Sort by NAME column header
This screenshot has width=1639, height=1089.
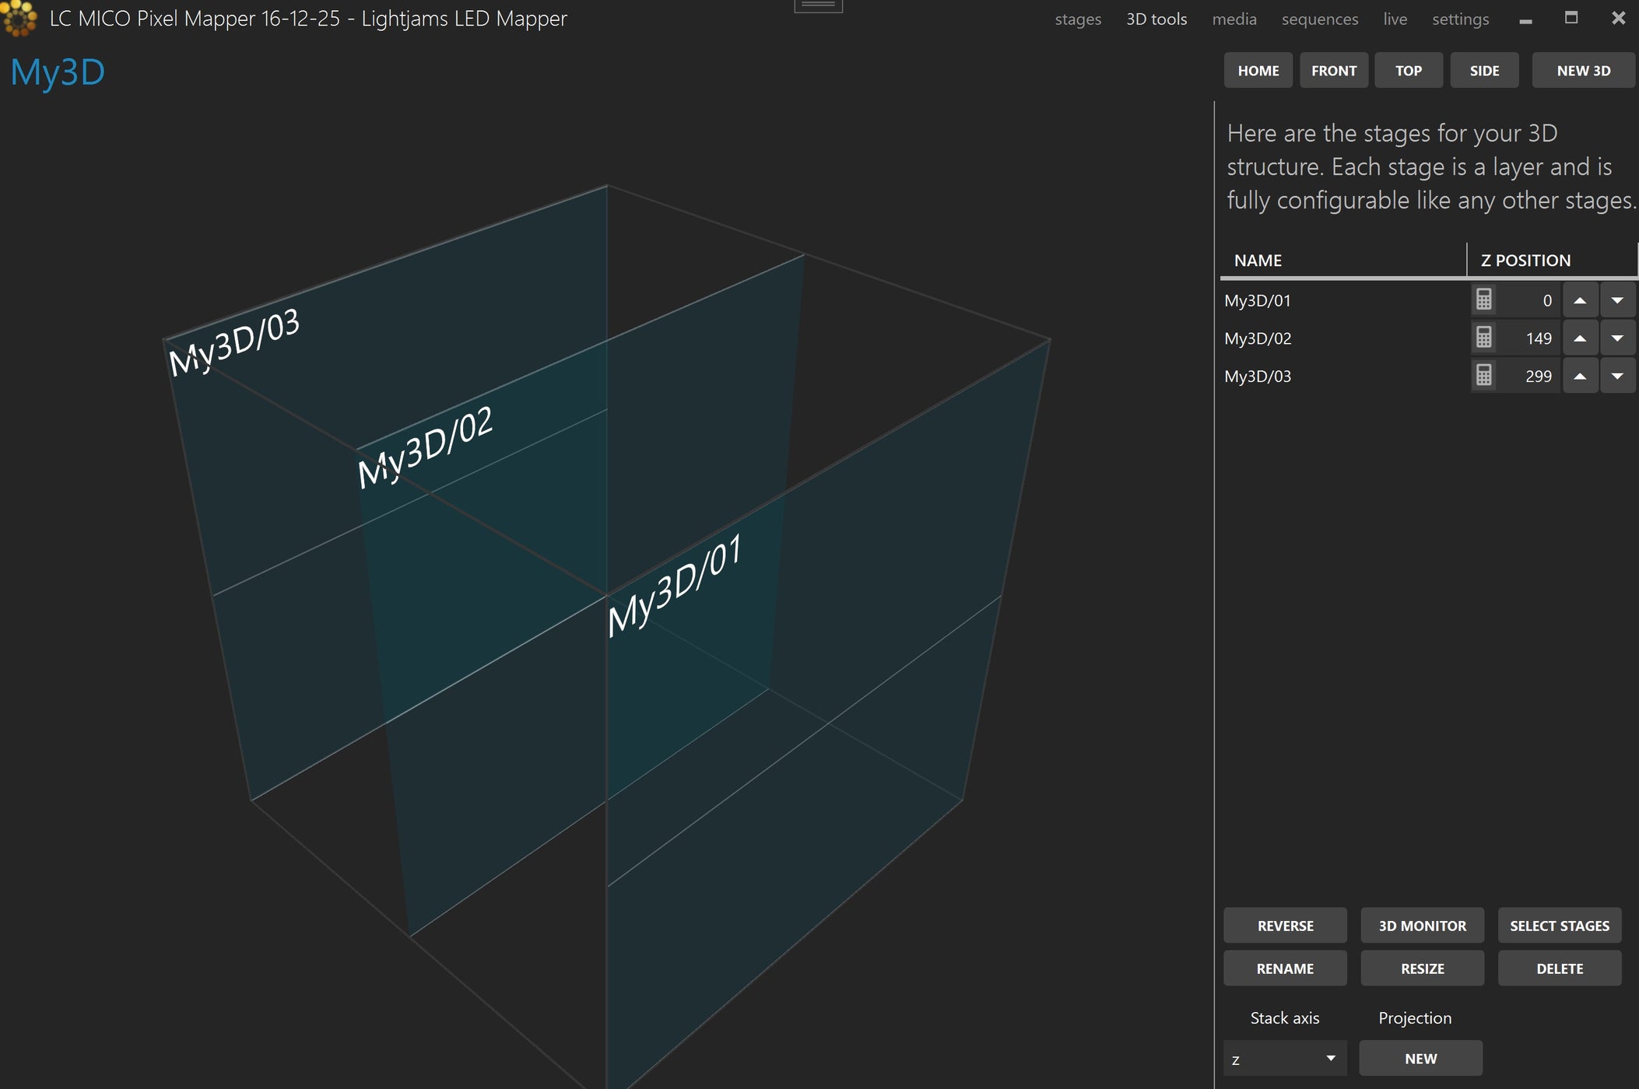1343,261
